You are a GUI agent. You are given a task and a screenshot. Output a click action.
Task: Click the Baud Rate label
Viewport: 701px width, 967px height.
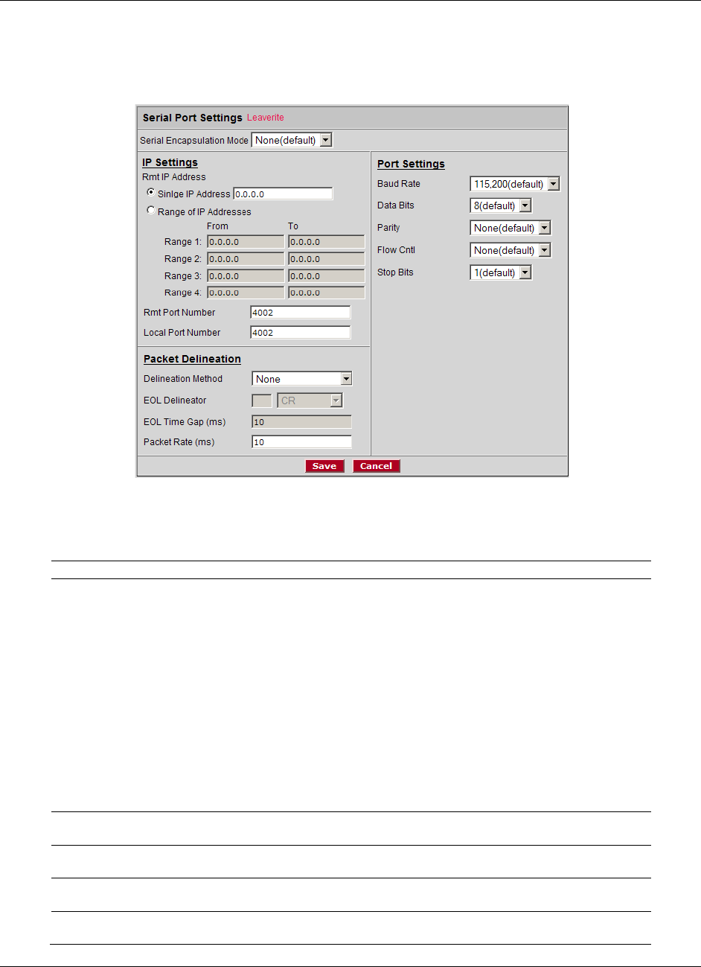click(399, 184)
